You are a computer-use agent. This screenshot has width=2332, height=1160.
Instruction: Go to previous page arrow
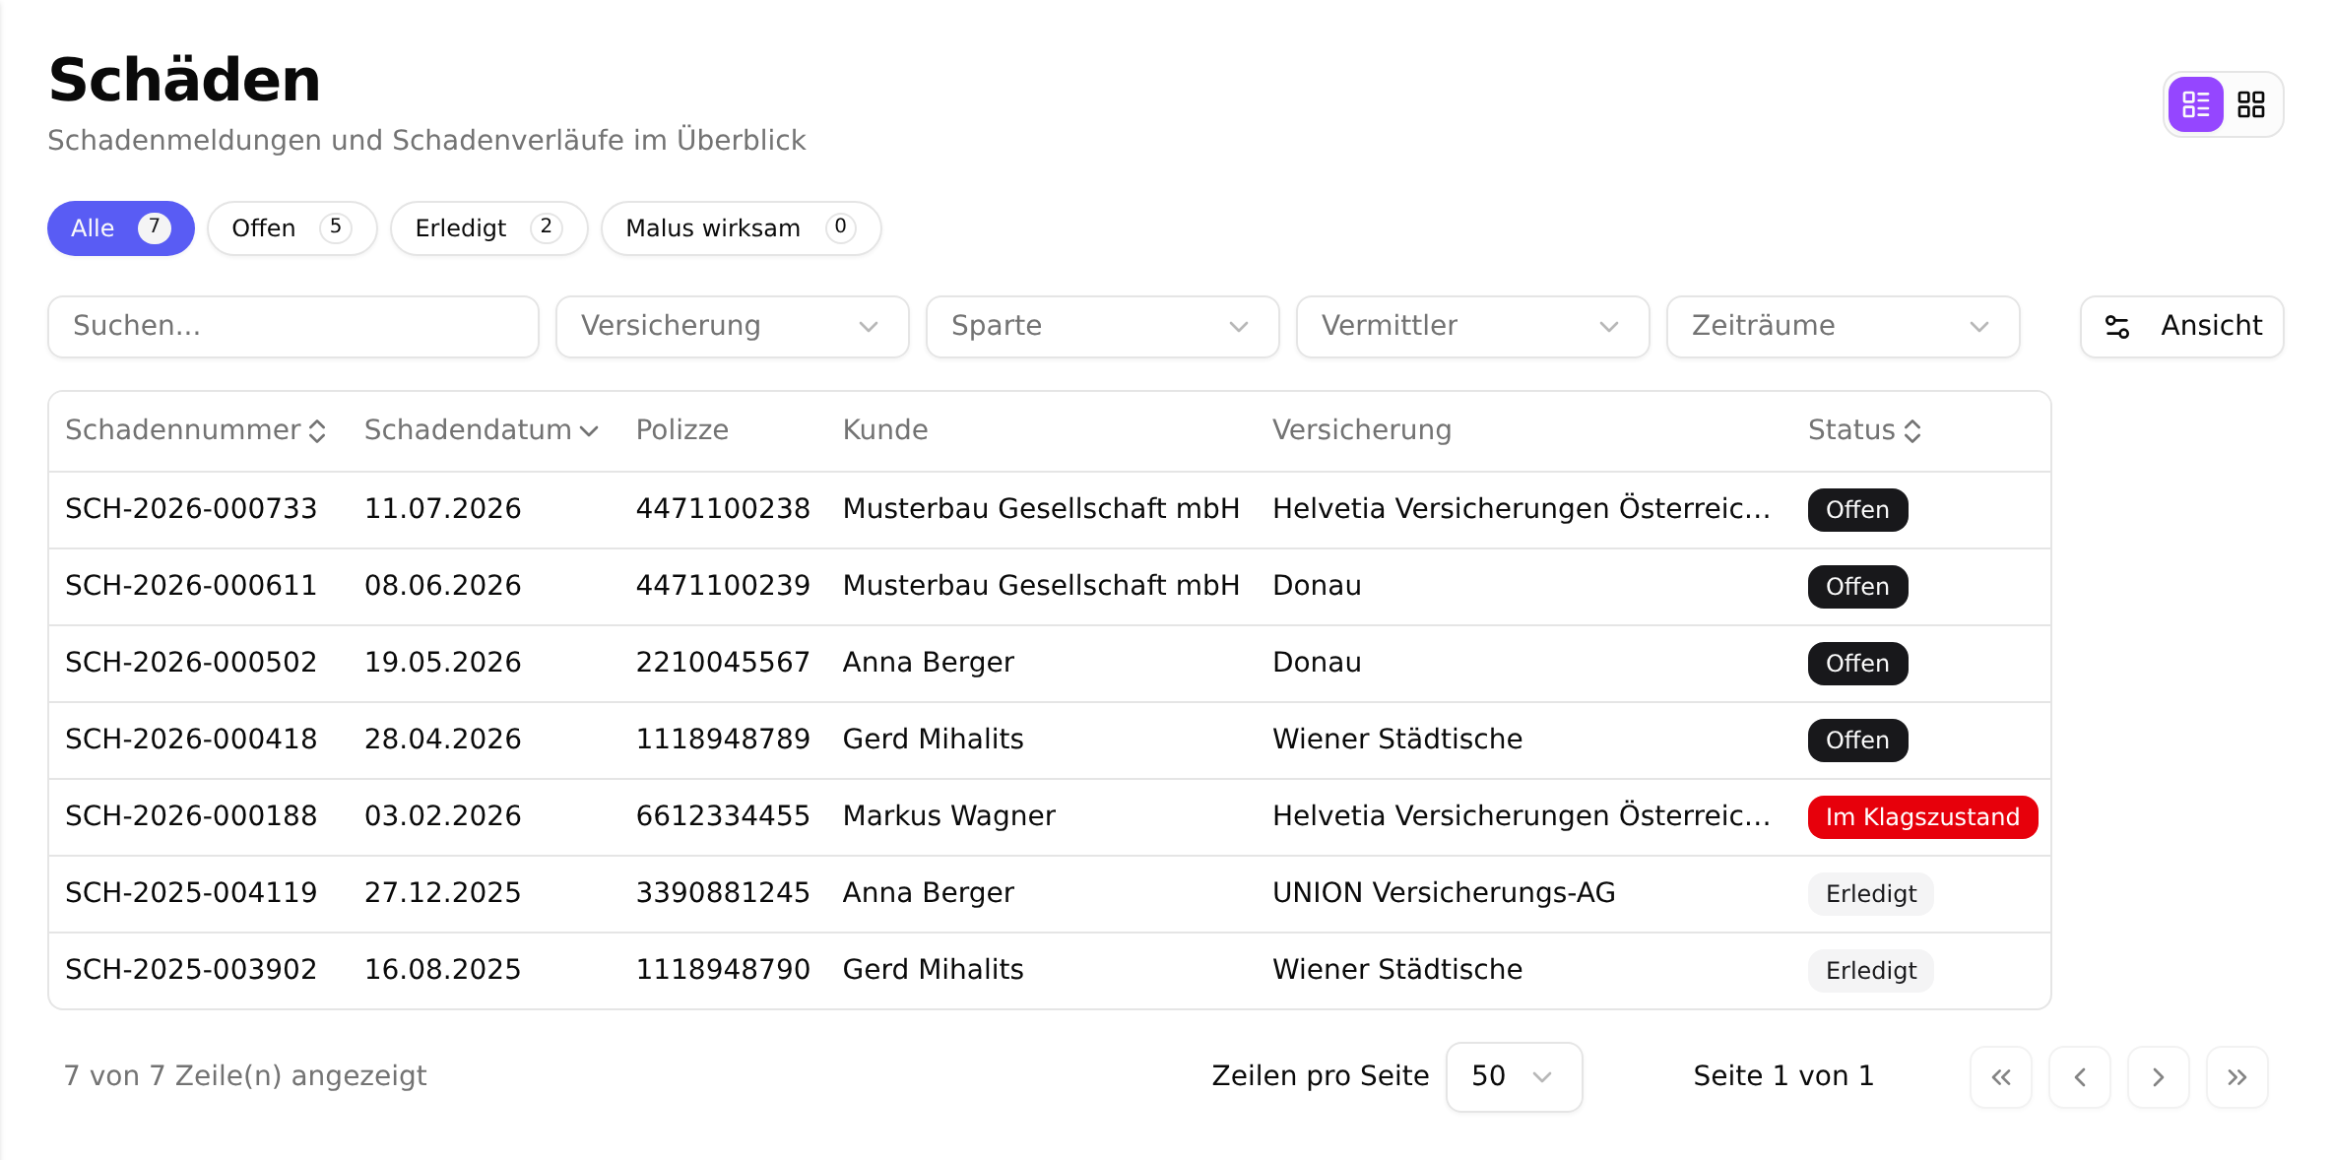click(x=2080, y=1077)
